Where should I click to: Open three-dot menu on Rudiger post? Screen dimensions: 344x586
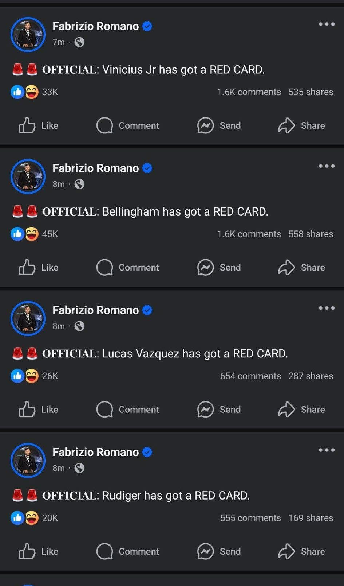pyautogui.click(x=327, y=450)
